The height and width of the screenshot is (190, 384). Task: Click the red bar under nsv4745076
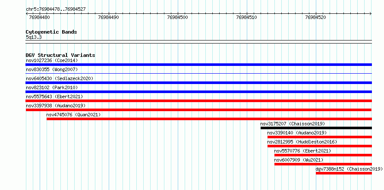209,119
